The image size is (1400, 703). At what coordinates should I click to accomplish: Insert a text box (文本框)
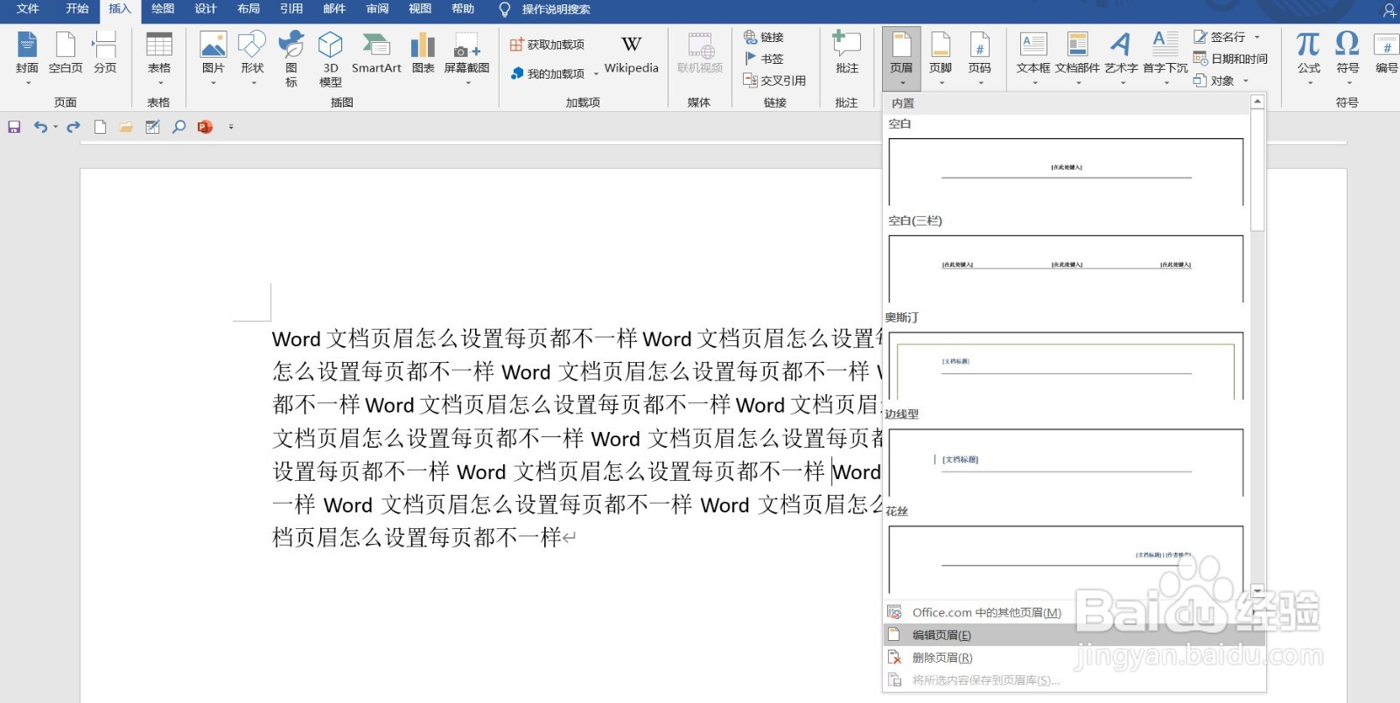point(1033,57)
